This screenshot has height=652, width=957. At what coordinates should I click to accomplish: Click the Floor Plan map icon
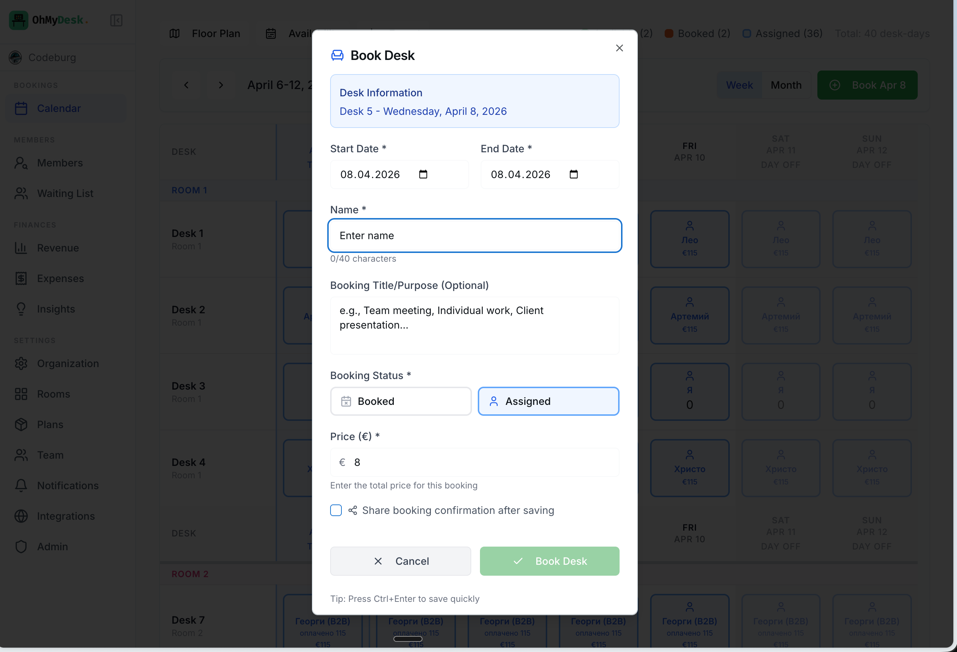[x=175, y=33]
